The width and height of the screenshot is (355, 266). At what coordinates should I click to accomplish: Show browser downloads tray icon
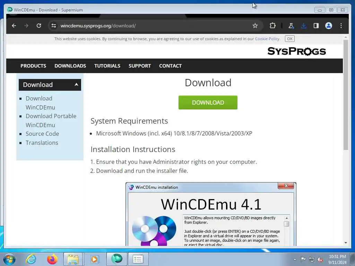(x=304, y=26)
